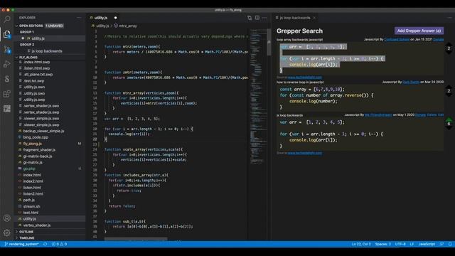Close the js loop backwards tab
Viewport: 455px width, 256px height.
pos(314,18)
